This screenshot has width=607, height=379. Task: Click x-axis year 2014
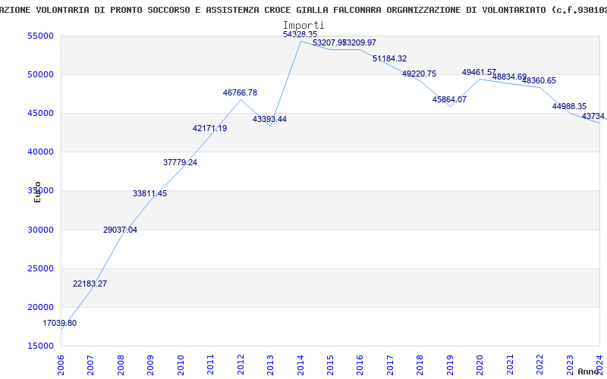(300, 365)
